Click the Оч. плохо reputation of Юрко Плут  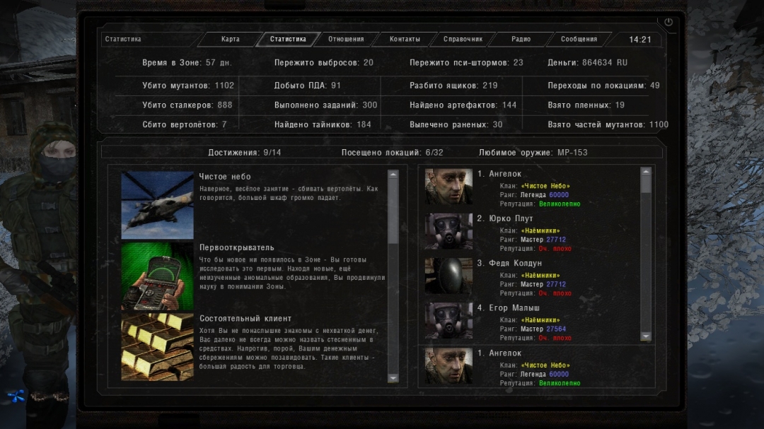pyautogui.click(x=555, y=249)
